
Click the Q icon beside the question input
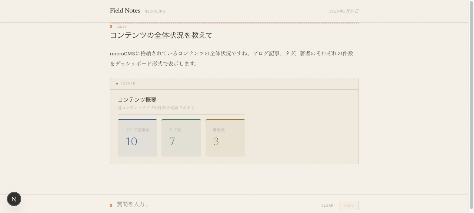tap(111, 205)
